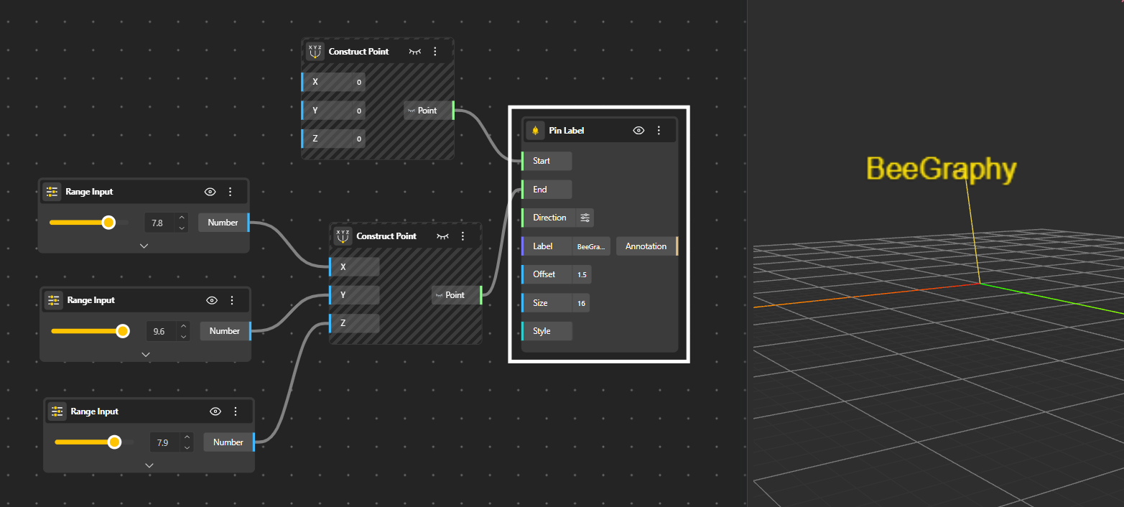Click the Annotation output on Pin Label

pyautogui.click(x=646, y=246)
